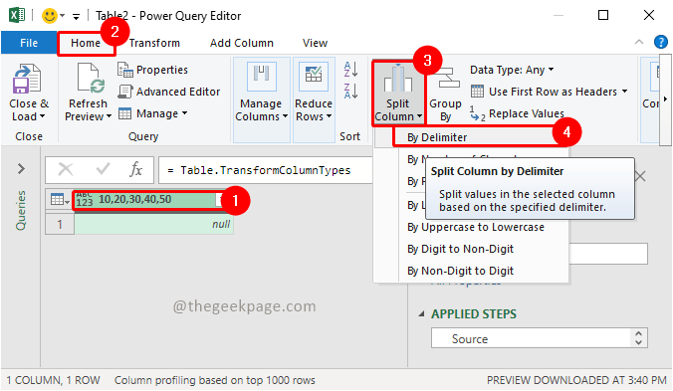Click the Refresh Preview icon

(91, 79)
